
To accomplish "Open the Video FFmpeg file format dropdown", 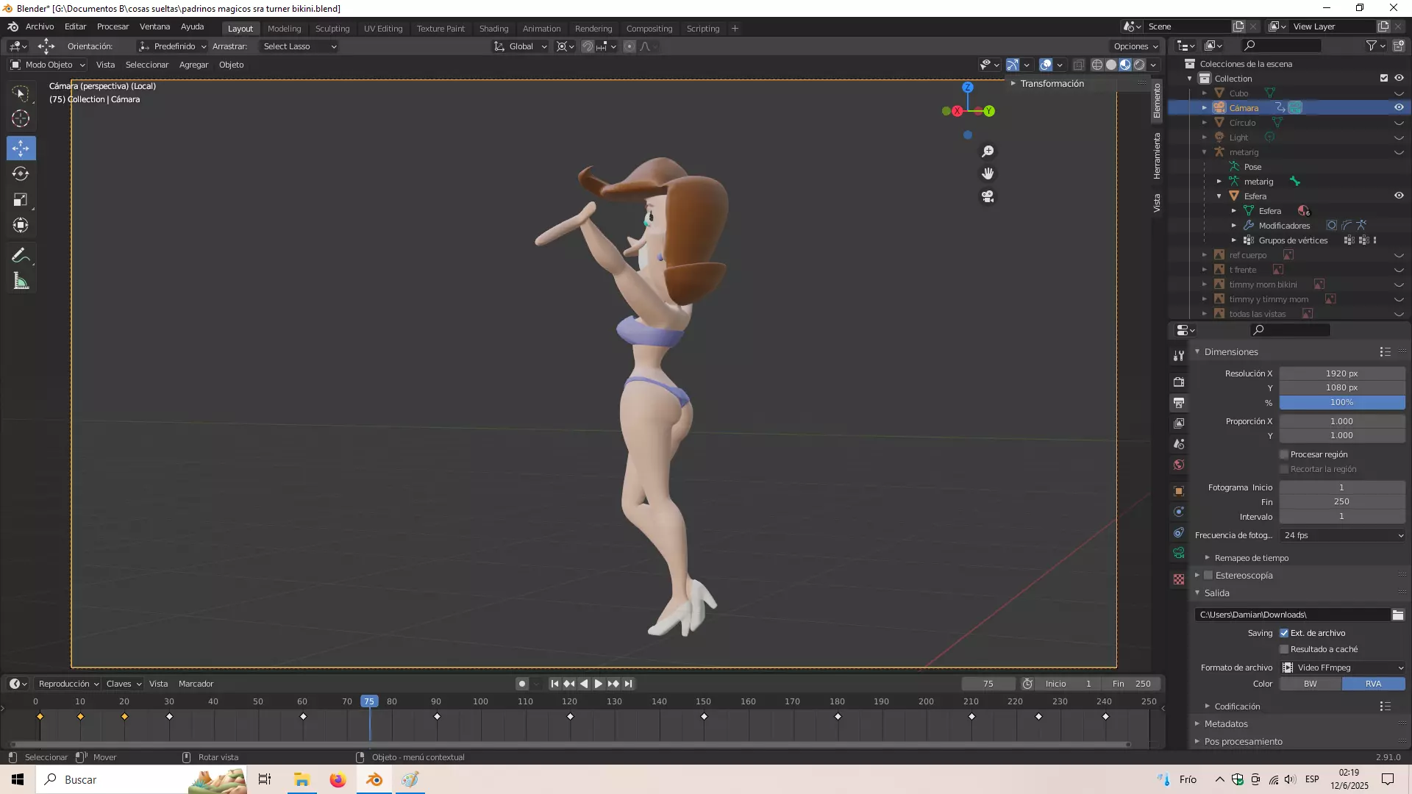I will [x=1342, y=668].
